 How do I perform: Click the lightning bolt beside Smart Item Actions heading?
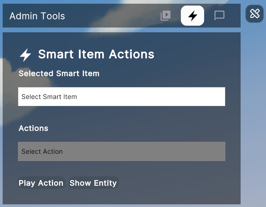25,55
